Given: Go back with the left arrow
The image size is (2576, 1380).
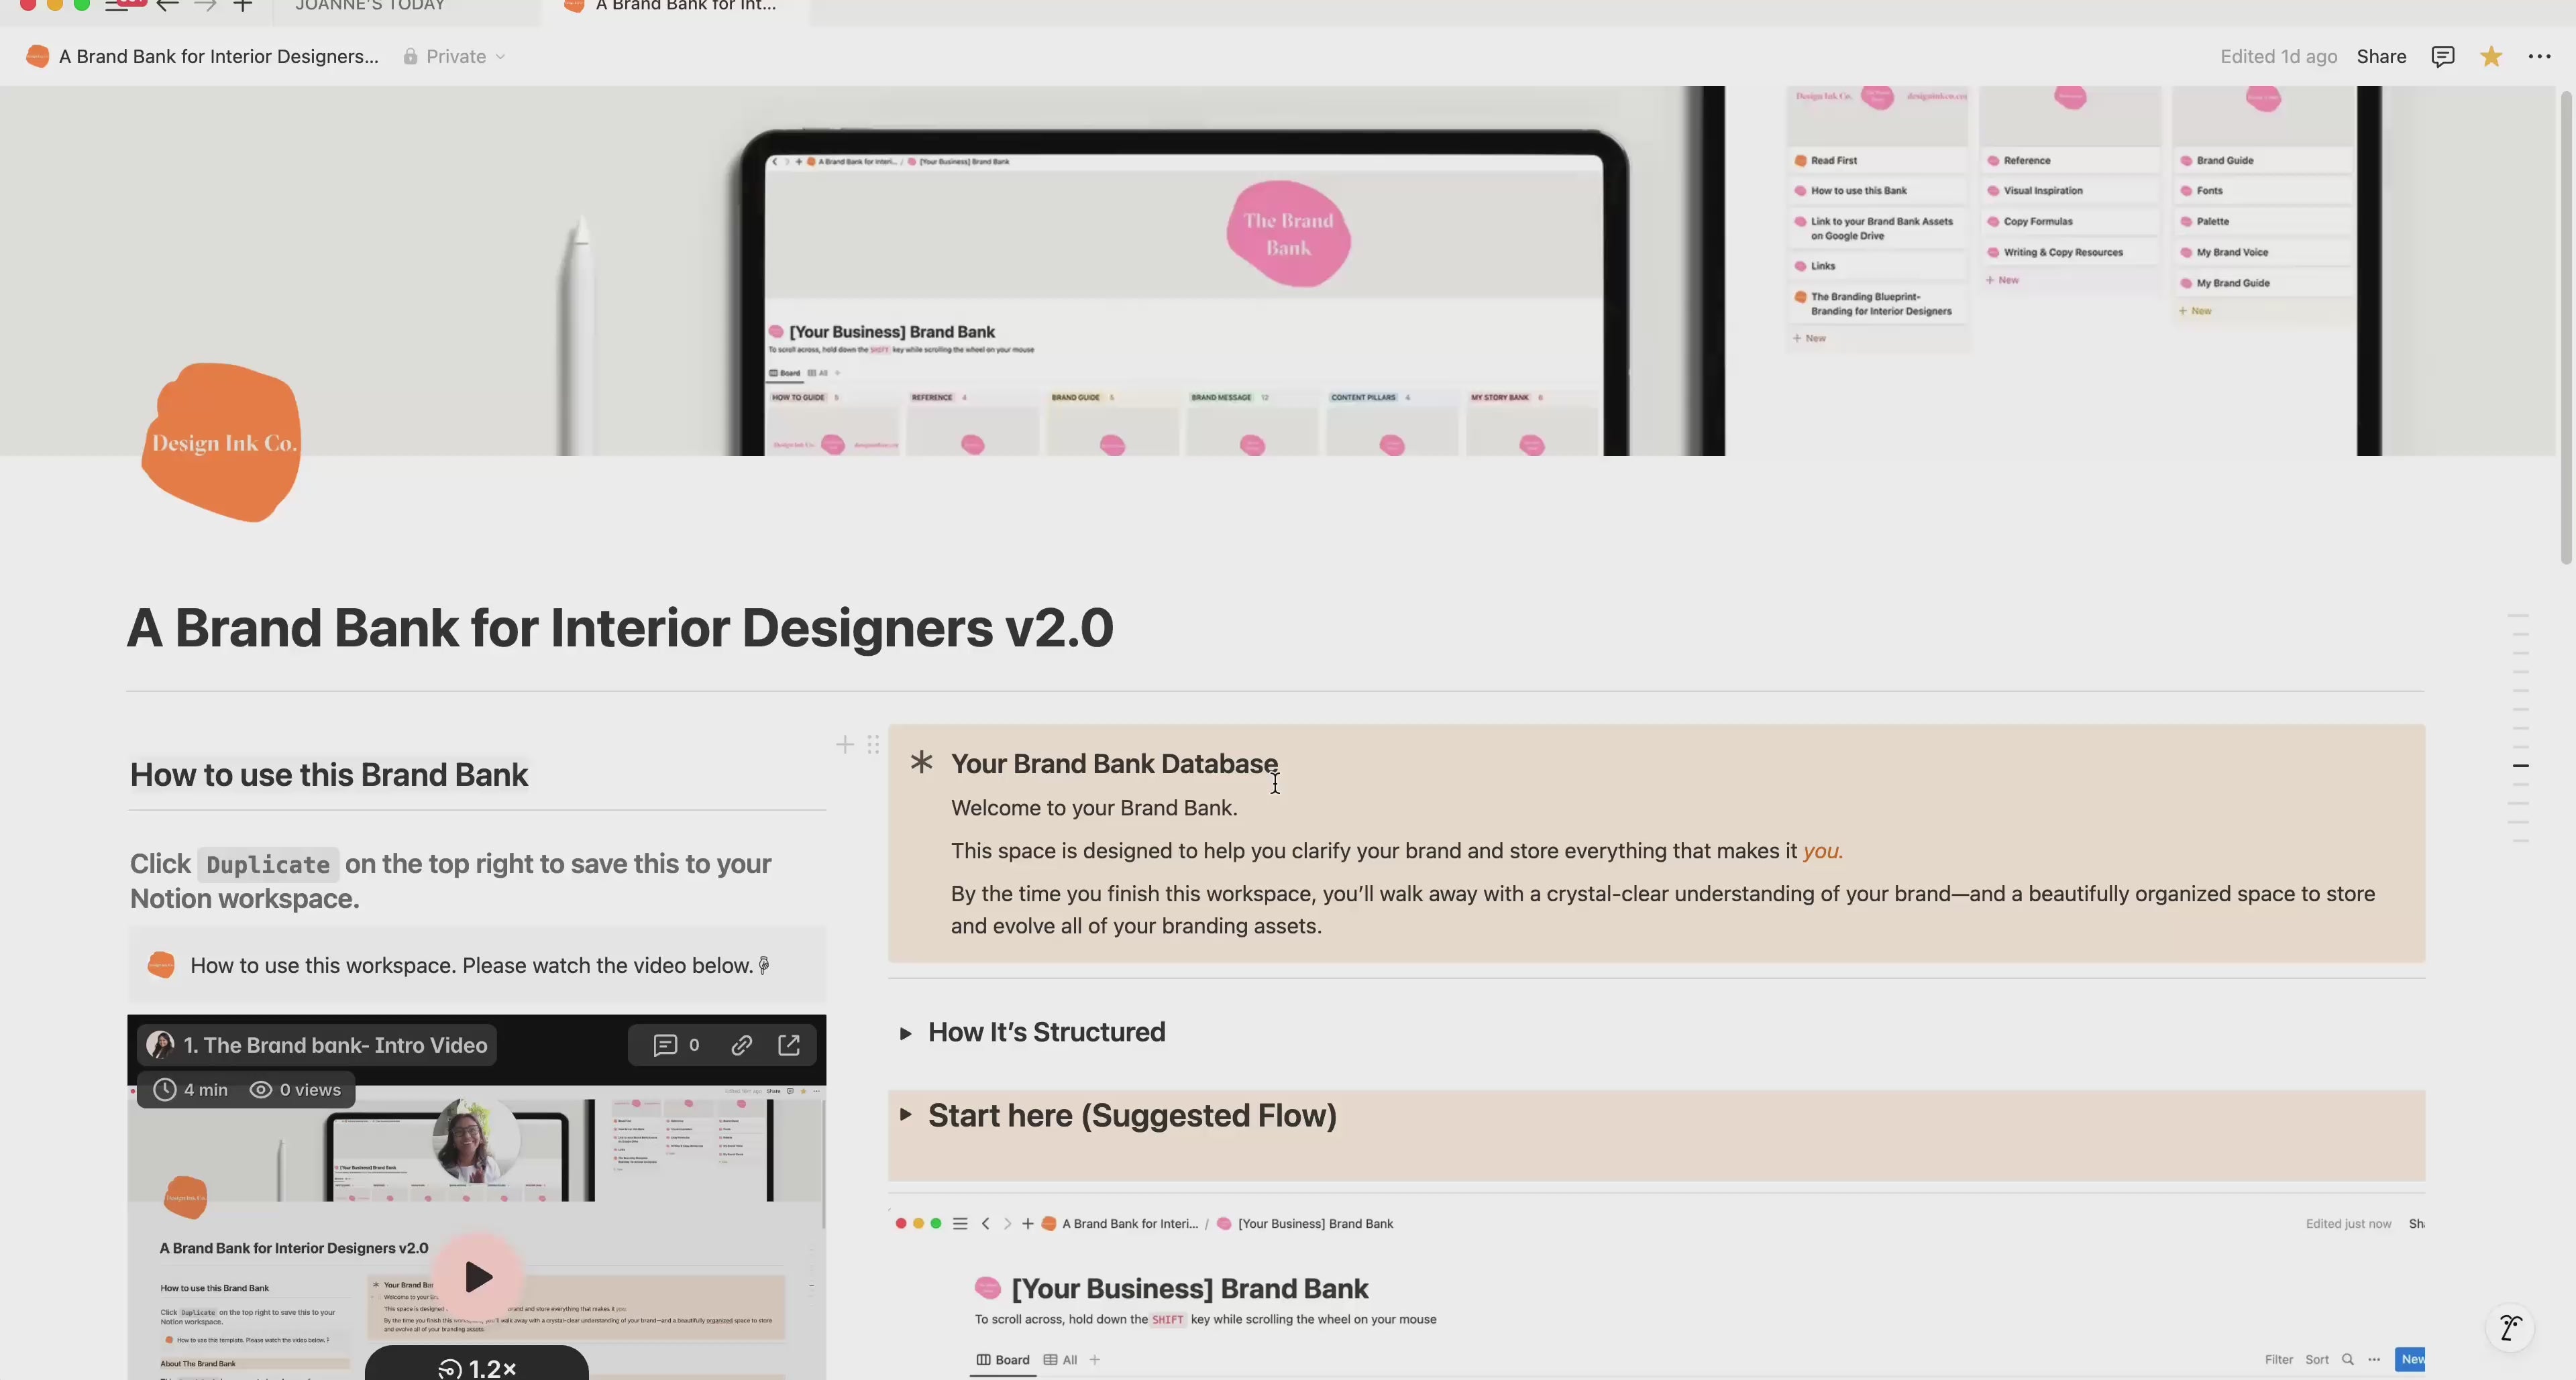Looking at the screenshot, I should coord(167,6).
